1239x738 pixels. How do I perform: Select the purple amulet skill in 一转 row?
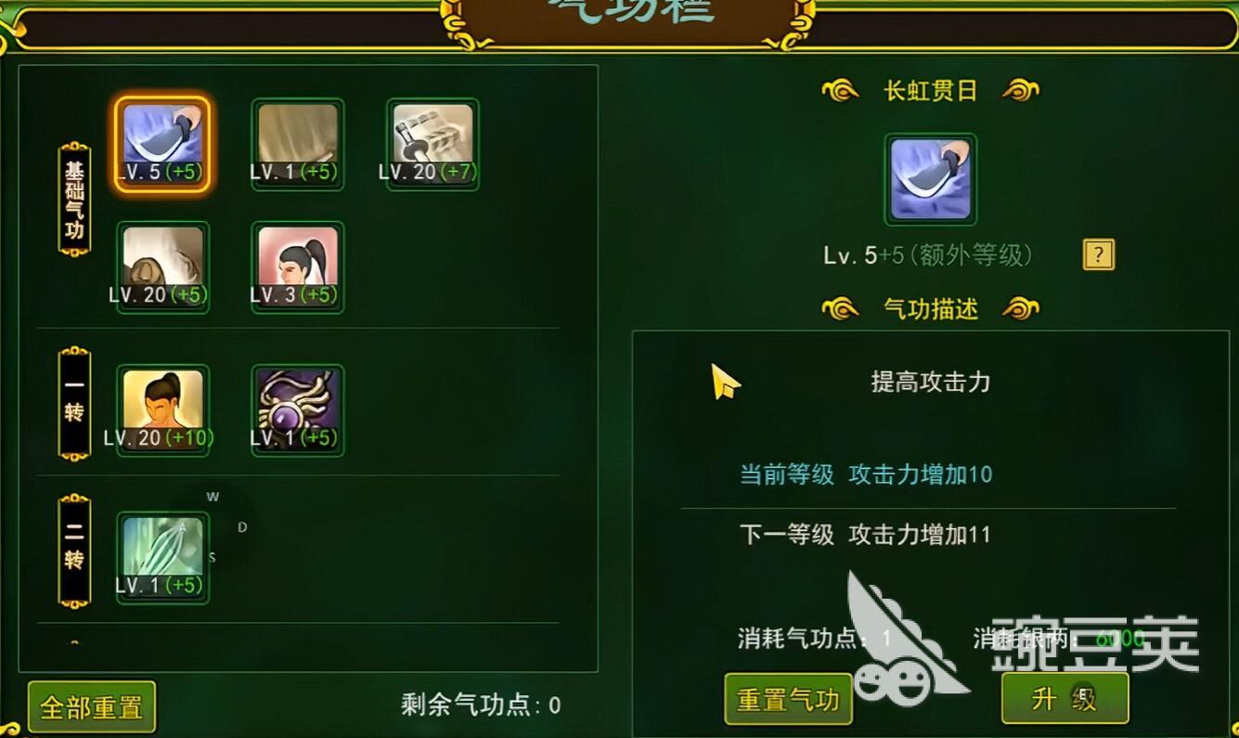pos(298,410)
